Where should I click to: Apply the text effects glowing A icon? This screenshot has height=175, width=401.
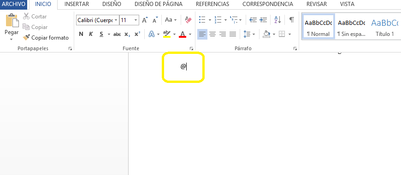point(152,34)
